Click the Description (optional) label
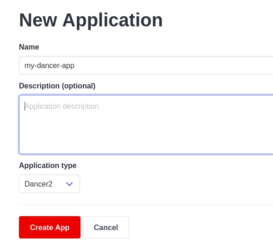The width and height of the screenshot is (273, 250). tap(57, 86)
